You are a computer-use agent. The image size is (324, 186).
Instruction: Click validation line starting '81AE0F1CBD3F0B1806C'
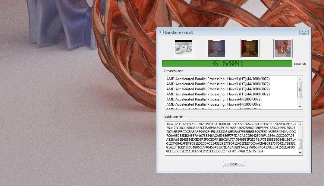pyautogui.click(x=231, y=147)
